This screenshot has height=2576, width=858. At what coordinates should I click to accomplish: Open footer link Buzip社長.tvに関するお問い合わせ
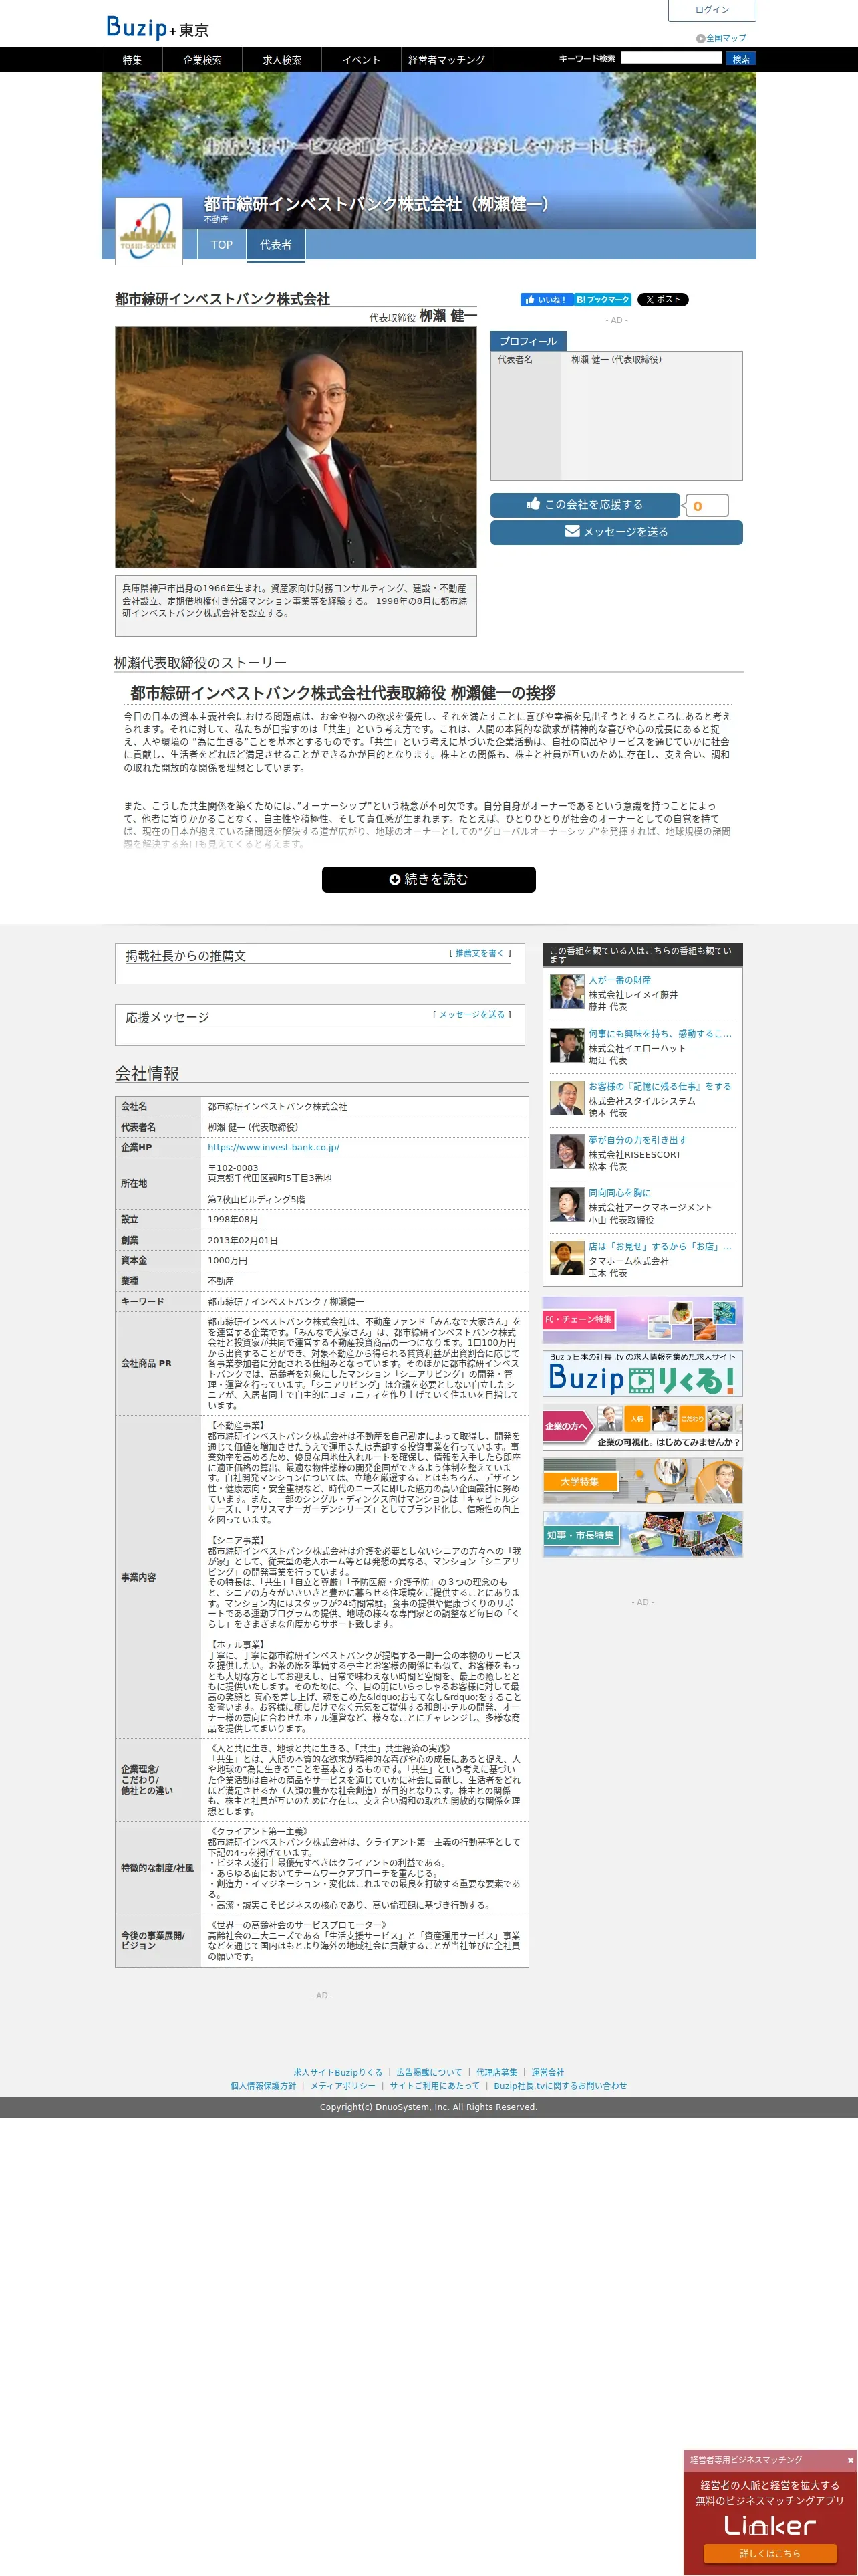[561, 2086]
